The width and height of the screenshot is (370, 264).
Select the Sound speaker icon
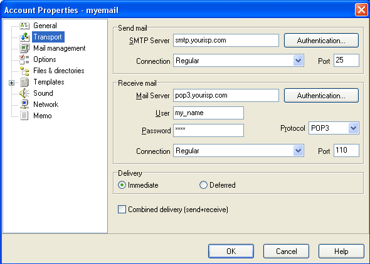coord(24,93)
